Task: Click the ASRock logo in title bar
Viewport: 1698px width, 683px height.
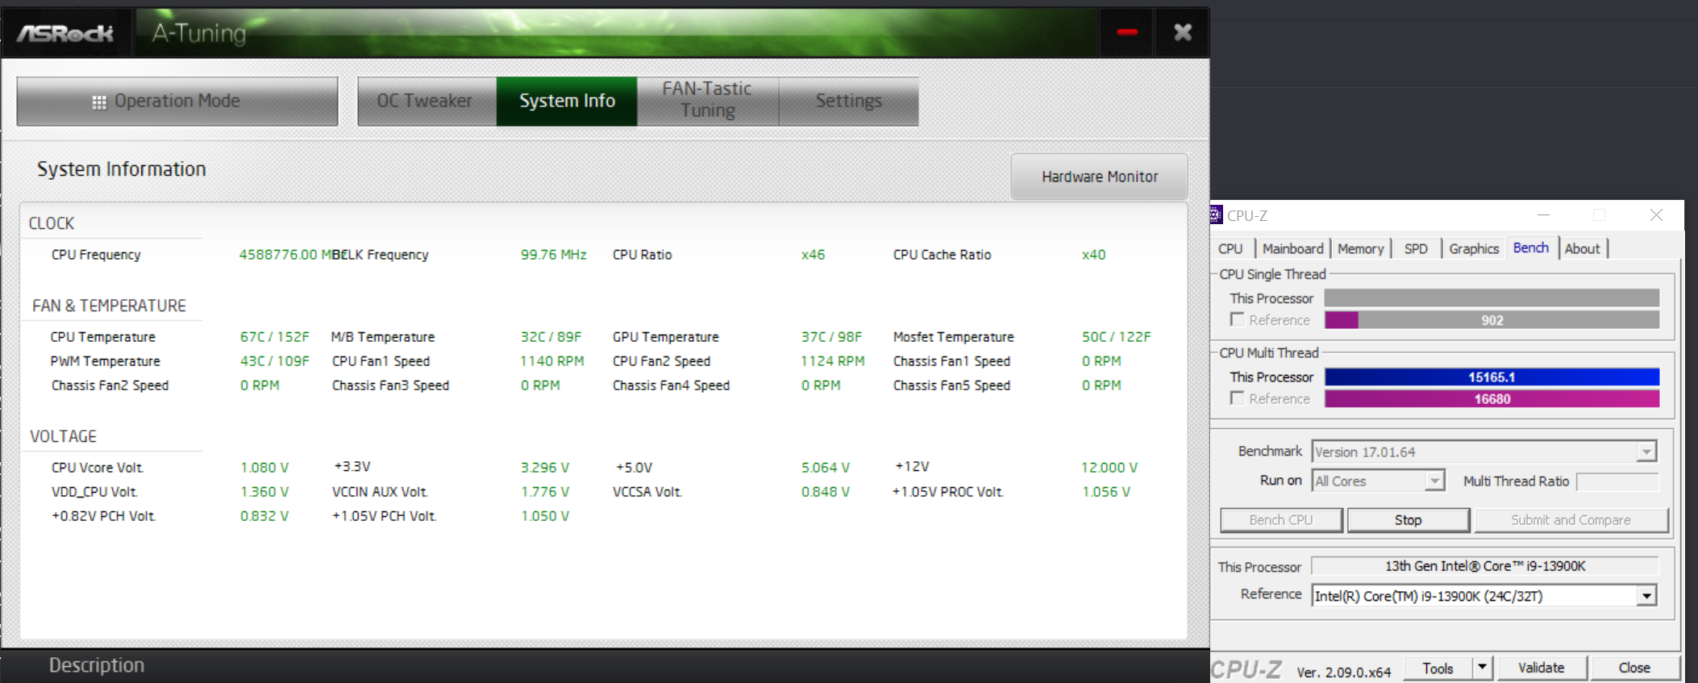Action: 65,33
